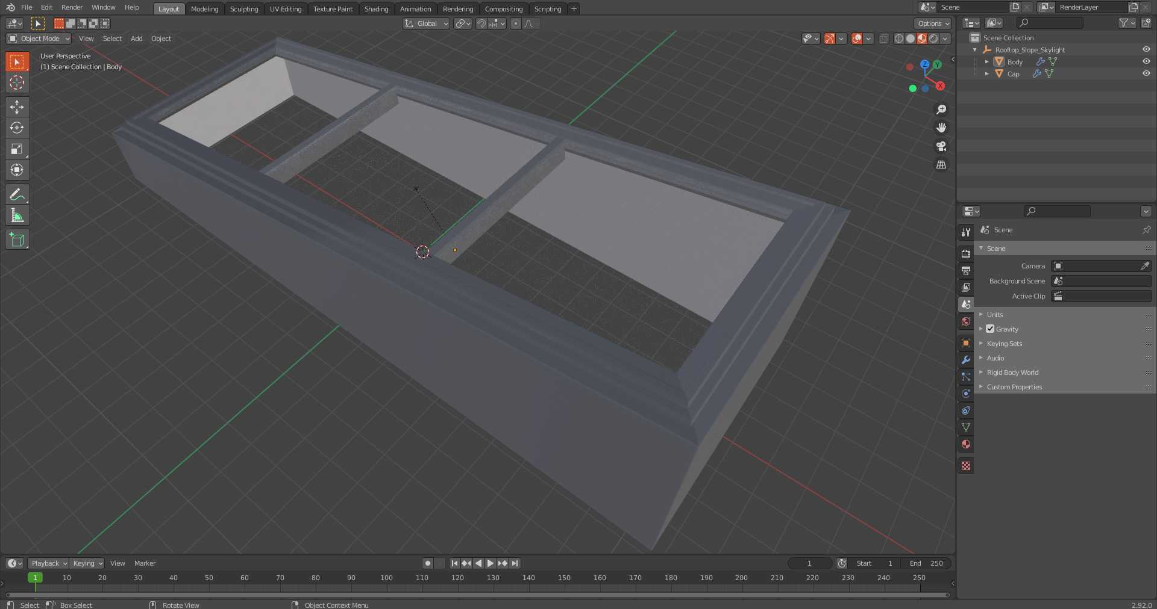Open the Playback popover in timeline
This screenshot has height=609, width=1157.
[48, 563]
